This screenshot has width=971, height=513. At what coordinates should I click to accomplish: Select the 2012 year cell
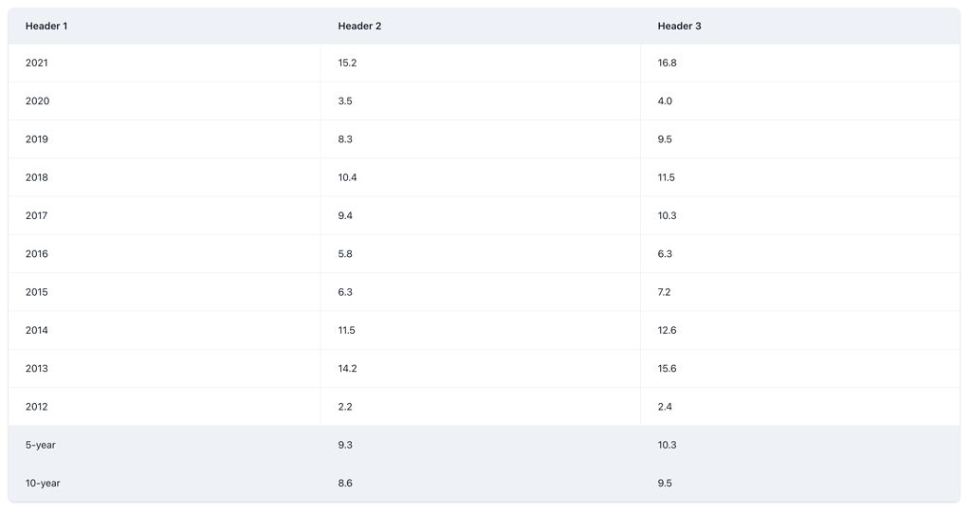coord(37,407)
